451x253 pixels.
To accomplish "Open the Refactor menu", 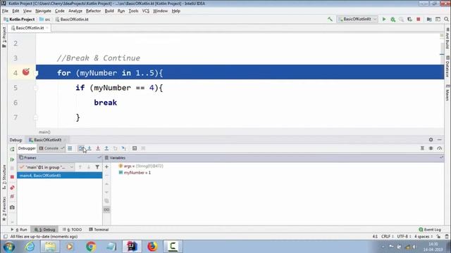I will [x=93, y=11].
